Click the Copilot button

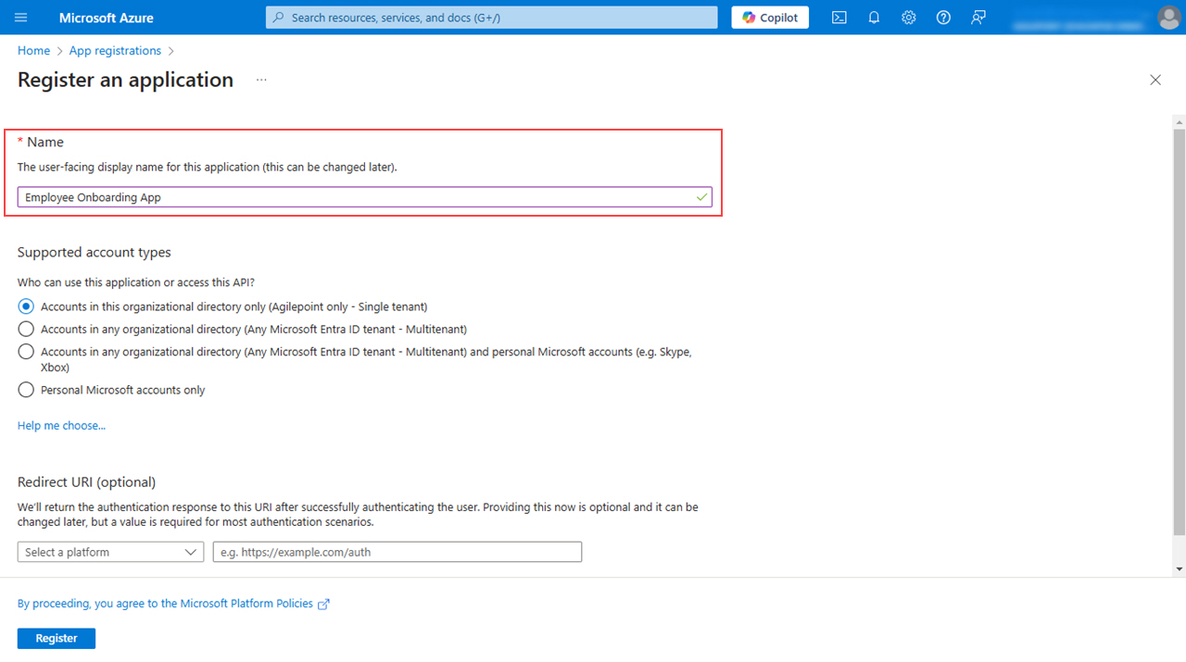point(770,18)
